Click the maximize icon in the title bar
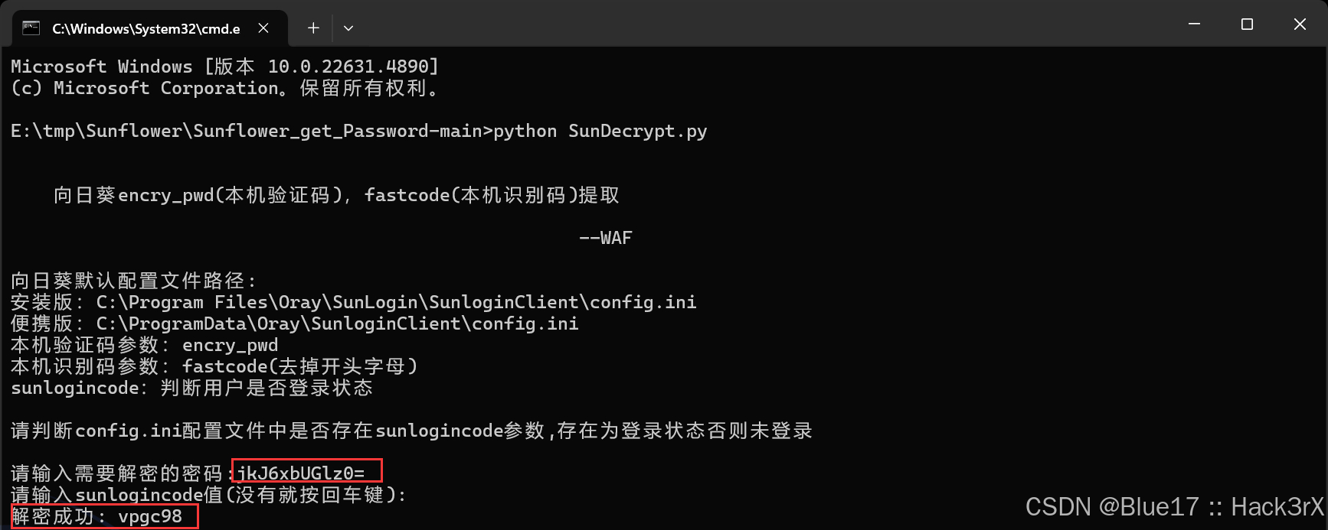 pyautogui.click(x=1247, y=24)
